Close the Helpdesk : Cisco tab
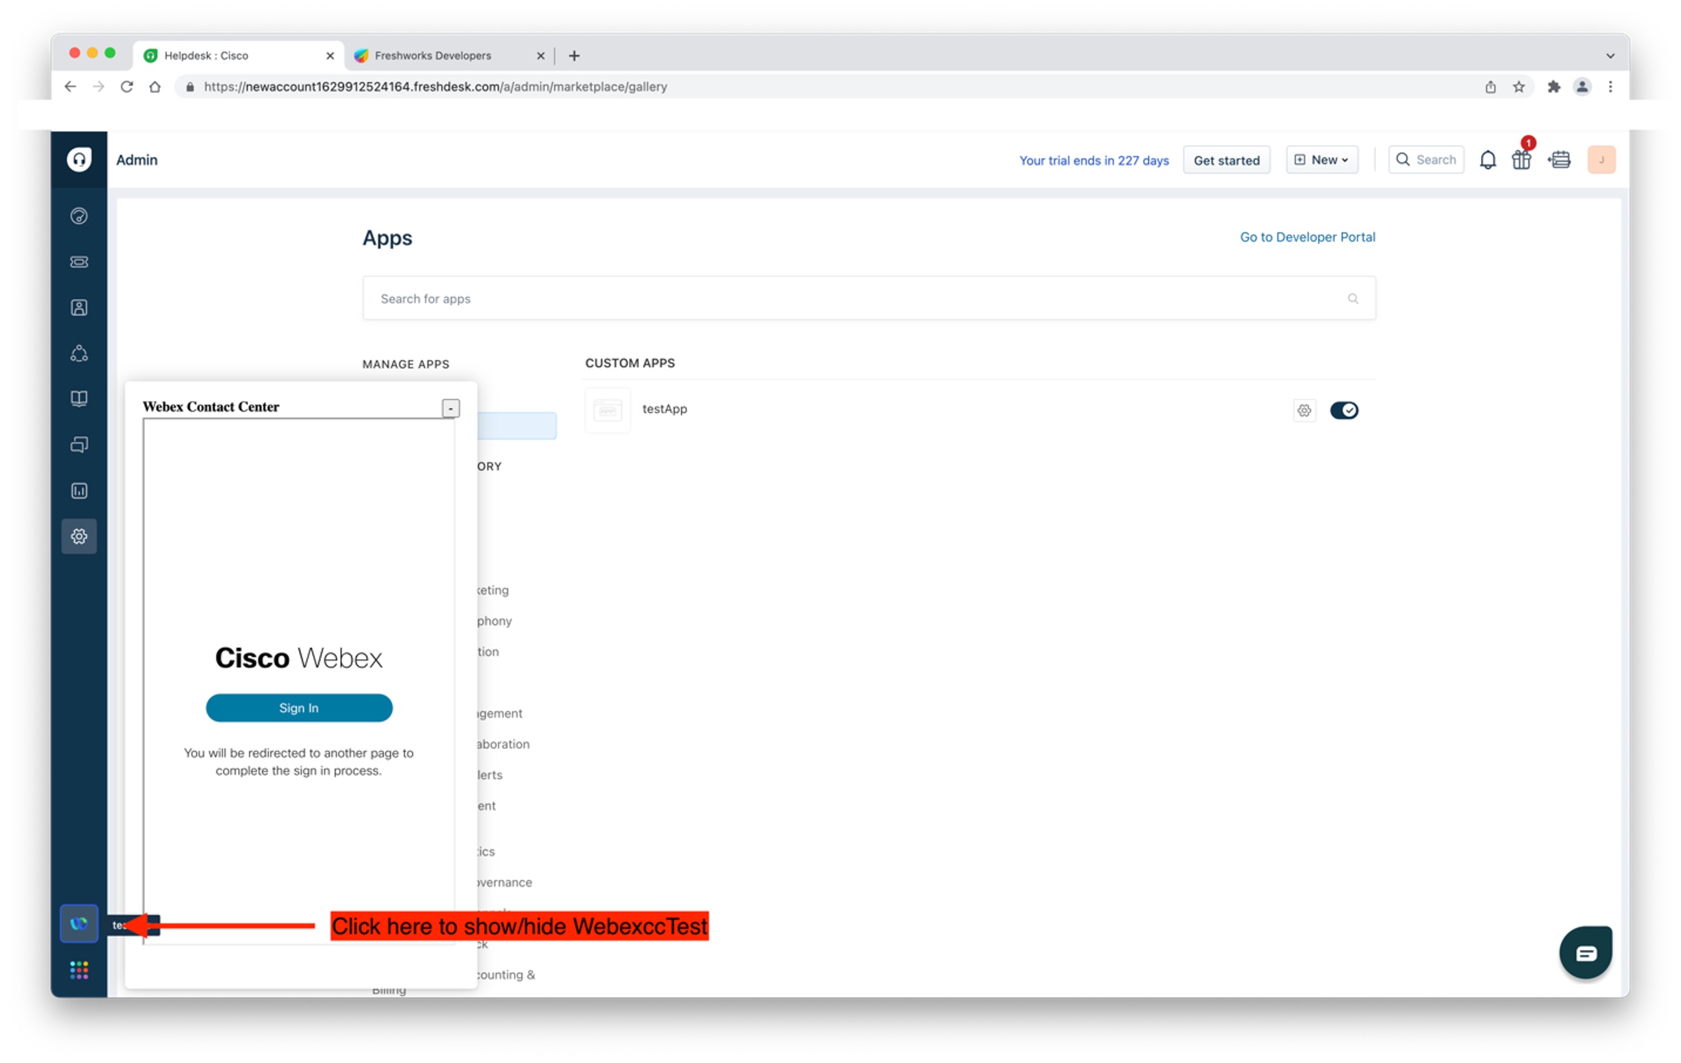1681x1063 pixels. (x=330, y=56)
